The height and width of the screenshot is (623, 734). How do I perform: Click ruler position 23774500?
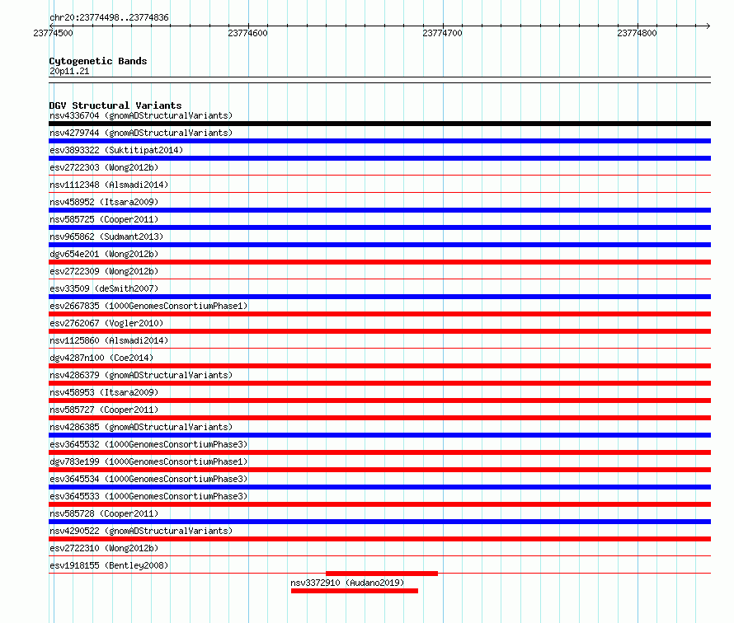[54, 33]
